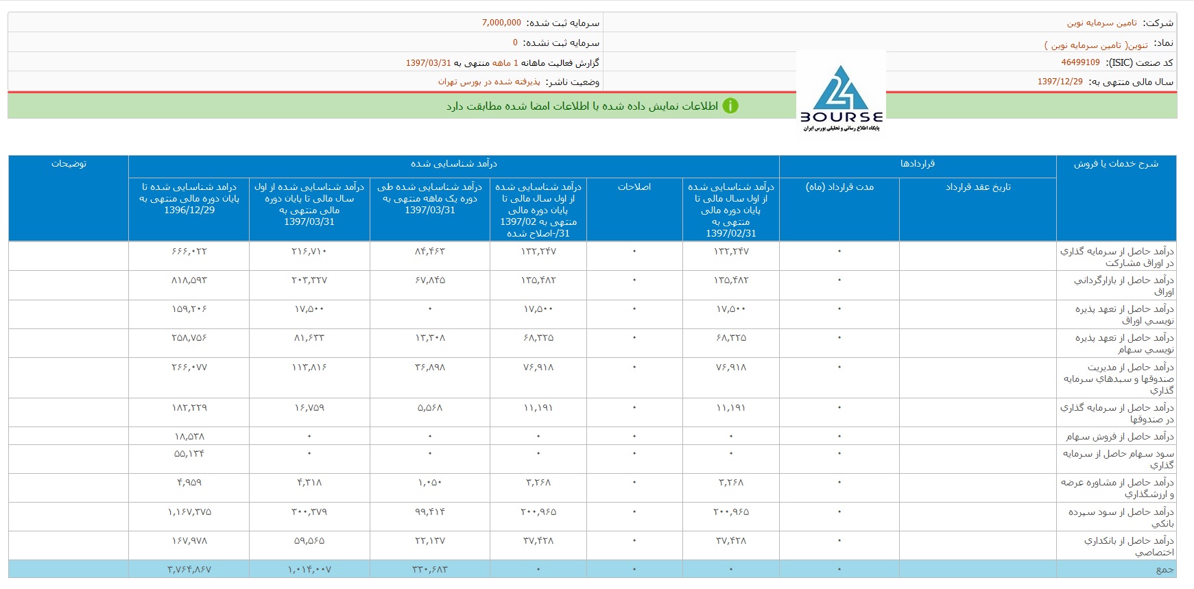Click row label 'درآمد حاصل از فروش سهام'

1119,436
